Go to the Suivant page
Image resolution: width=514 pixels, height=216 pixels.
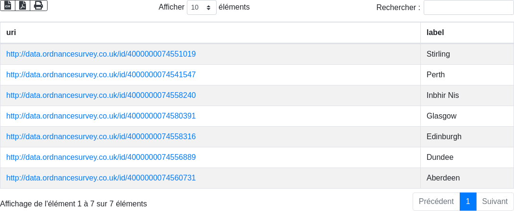point(495,202)
